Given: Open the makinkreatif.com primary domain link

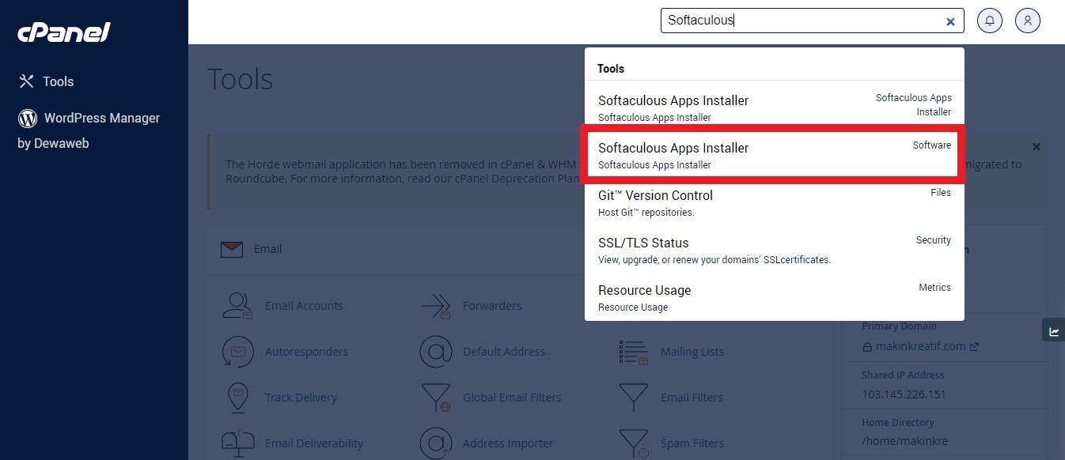Looking at the screenshot, I should coord(921,346).
